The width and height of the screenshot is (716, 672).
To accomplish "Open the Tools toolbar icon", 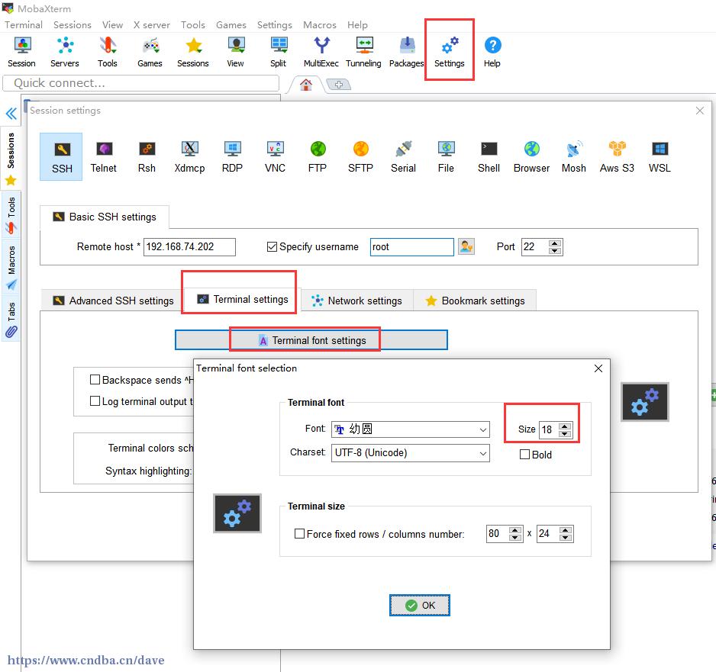I will point(108,53).
